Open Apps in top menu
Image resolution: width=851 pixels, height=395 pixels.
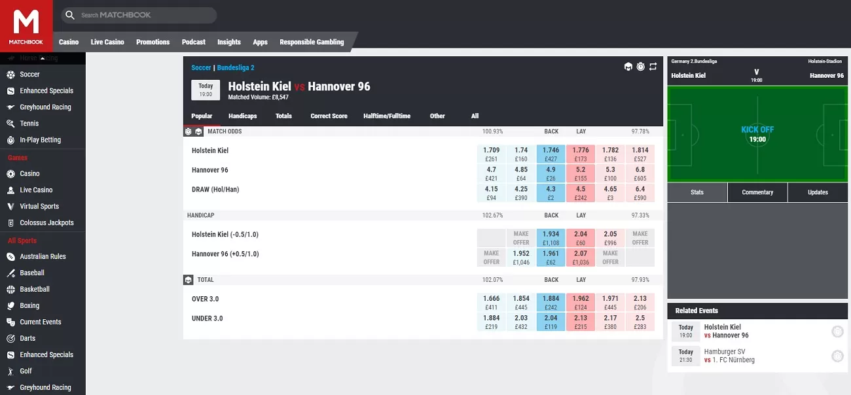pos(261,42)
